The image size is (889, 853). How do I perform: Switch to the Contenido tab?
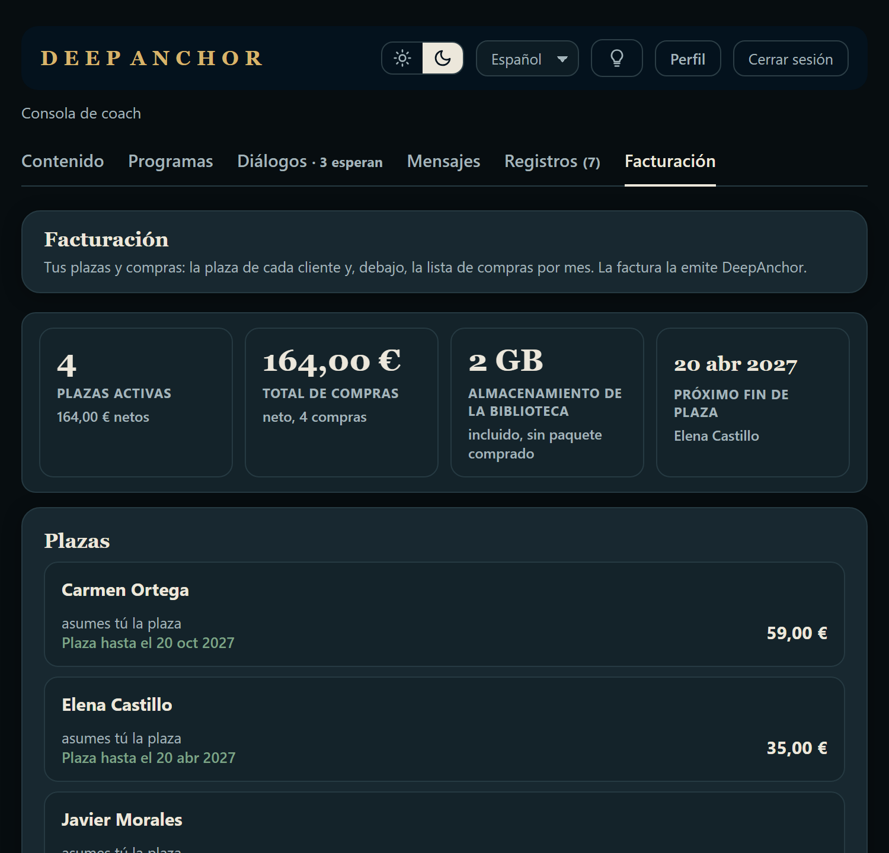[x=63, y=161]
